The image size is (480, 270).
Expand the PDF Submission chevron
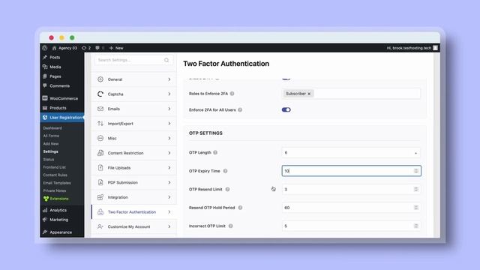pos(169,182)
